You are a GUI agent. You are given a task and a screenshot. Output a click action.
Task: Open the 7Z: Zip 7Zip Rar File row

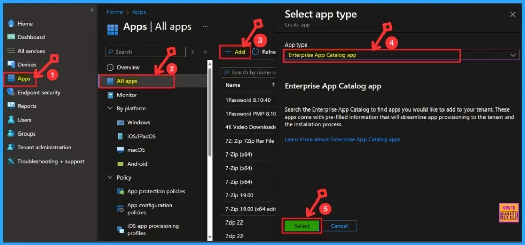[248, 141]
